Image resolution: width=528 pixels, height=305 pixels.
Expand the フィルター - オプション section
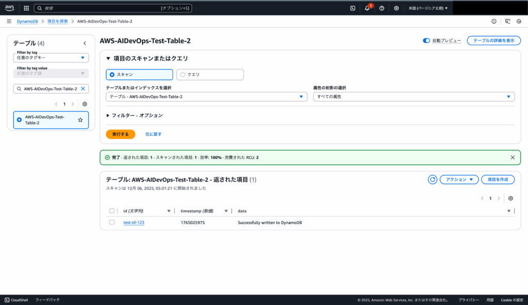(x=134, y=116)
